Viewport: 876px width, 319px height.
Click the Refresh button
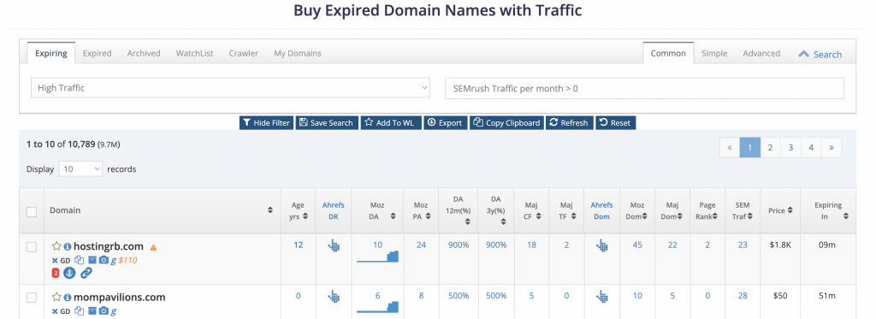[x=569, y=123]
